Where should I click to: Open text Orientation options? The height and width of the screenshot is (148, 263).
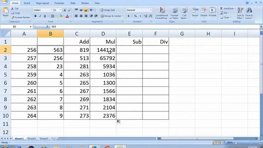point(92,10)
